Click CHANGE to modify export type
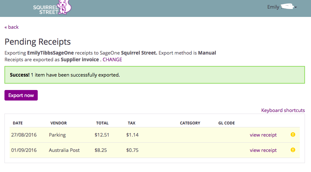 point(112,60)
